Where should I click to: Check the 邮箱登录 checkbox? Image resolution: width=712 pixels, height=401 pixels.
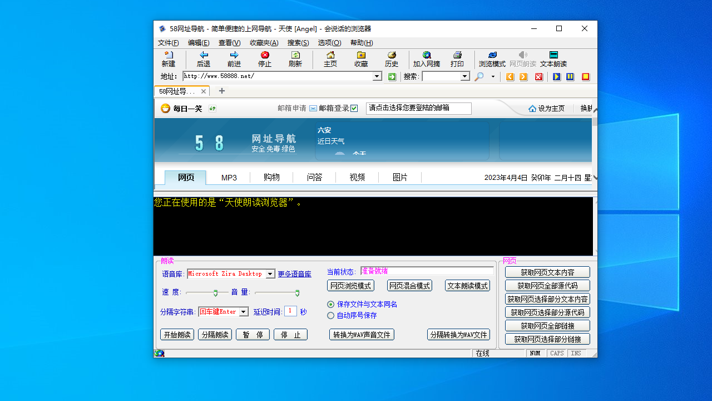tap(354, 108)
